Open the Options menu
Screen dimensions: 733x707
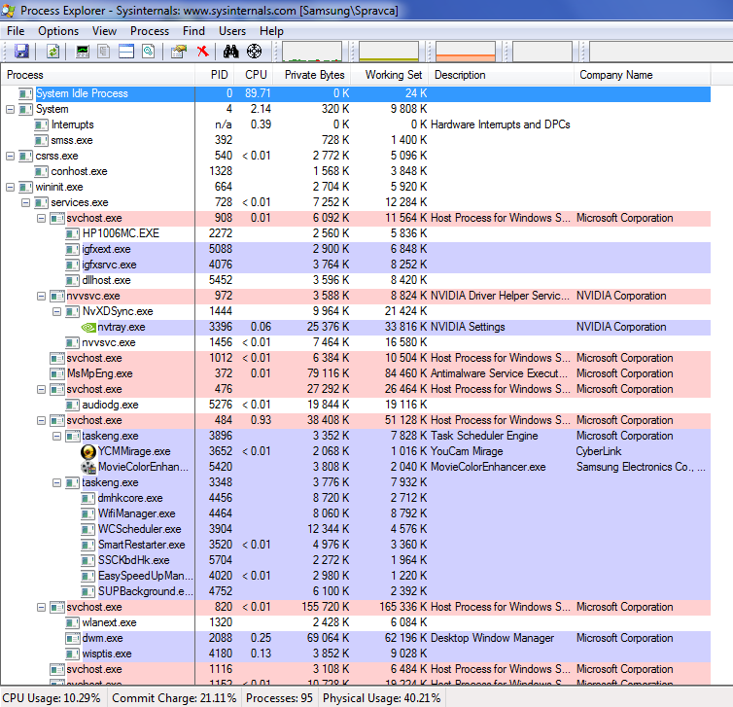coord(58,31)
